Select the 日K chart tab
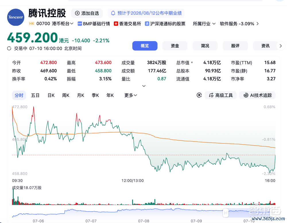The height and width of the screenshot is (223, 287). [x=51, y=95]
